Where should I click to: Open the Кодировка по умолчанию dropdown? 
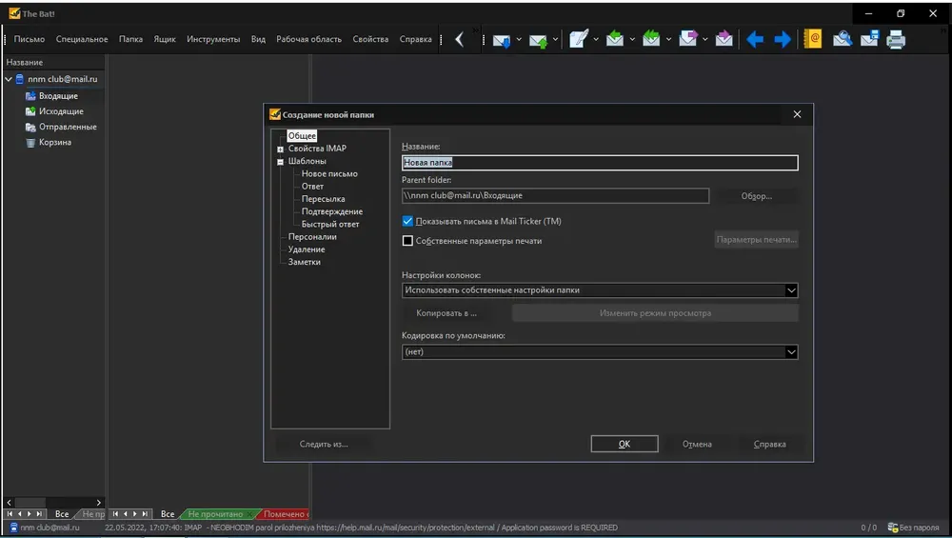600,352
